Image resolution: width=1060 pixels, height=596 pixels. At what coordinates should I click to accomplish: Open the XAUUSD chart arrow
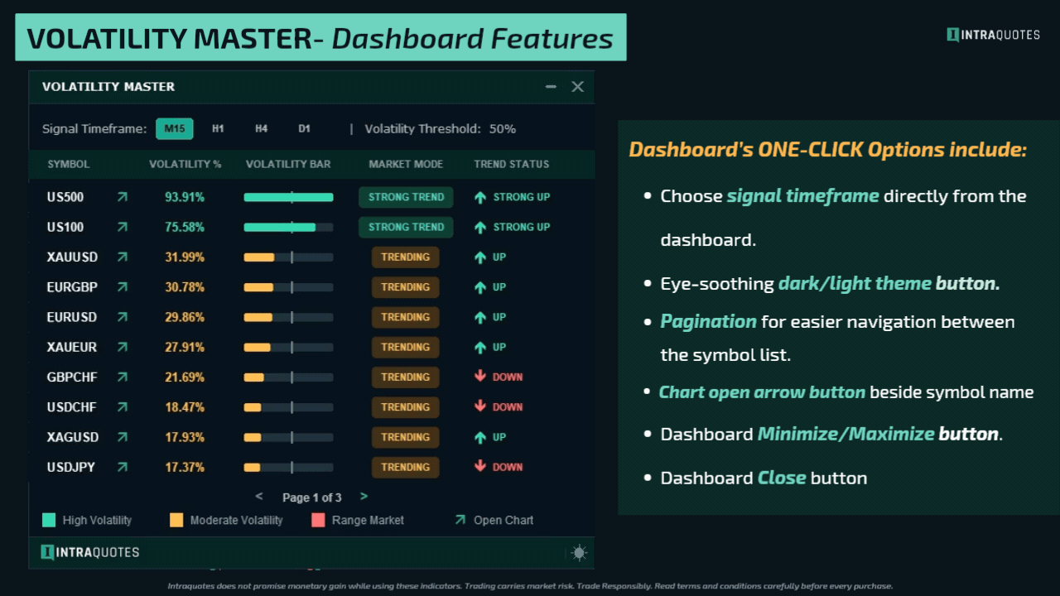123,257
